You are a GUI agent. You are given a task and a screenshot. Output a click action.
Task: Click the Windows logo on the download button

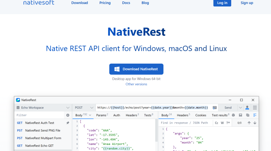pyautogui.click(x=117, y=69)
